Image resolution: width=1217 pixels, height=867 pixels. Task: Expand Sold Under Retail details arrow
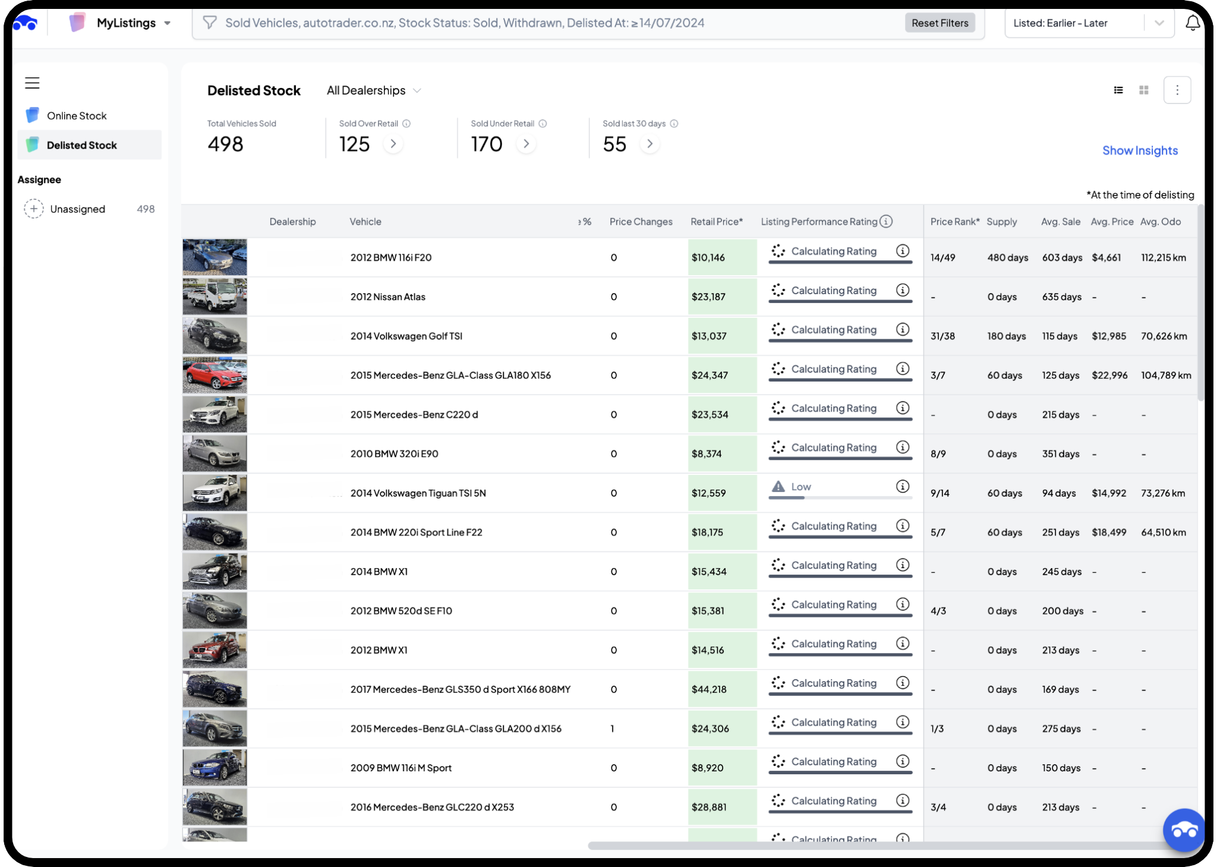pos(526,144)
